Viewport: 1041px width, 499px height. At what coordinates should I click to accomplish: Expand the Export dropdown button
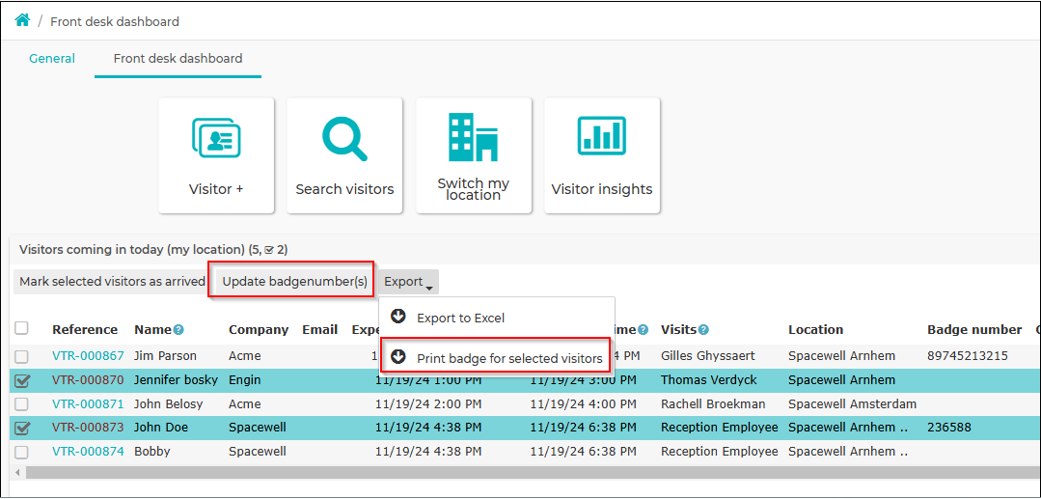(x=408, y=283)
